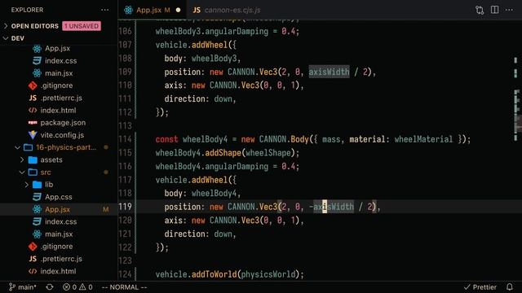This screenshot has width=522, height=293.
Task: Click angularDamping on line 116
Action: (x=237, y=166)
